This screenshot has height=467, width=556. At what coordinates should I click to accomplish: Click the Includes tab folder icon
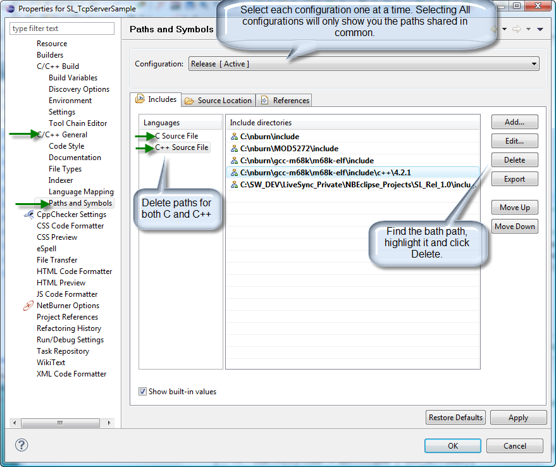pyautogui.click(x=140, y=99)
